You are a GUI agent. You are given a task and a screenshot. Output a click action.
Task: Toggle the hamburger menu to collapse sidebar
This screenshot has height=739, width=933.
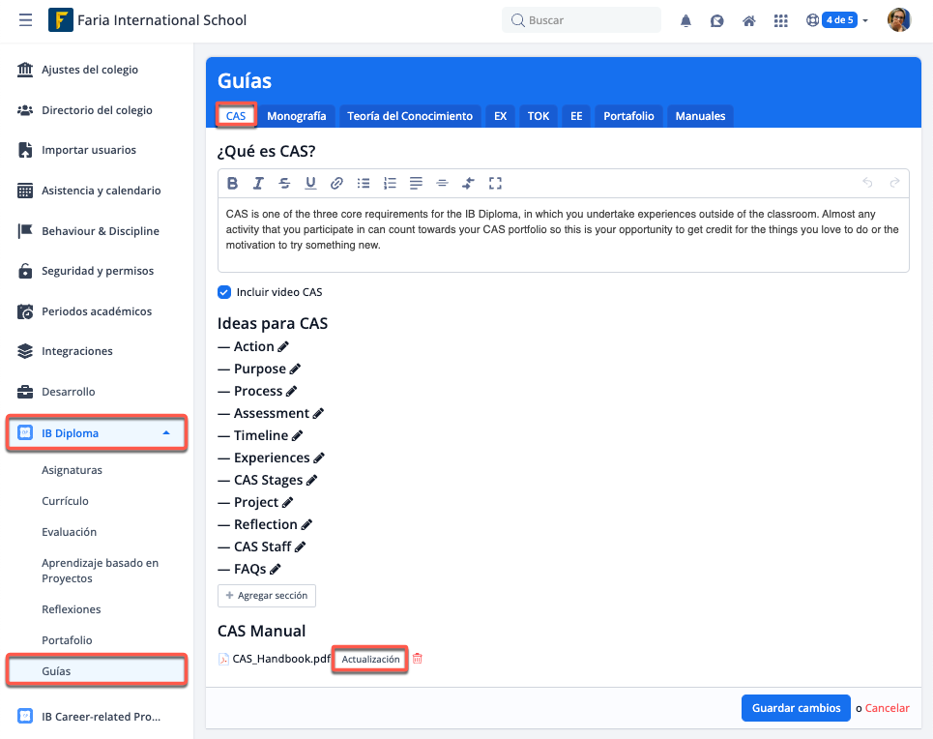(25, 20)
